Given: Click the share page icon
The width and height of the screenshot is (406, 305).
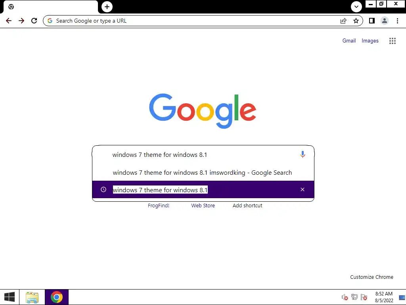Looking at the screenshot, I should [343, 21].
